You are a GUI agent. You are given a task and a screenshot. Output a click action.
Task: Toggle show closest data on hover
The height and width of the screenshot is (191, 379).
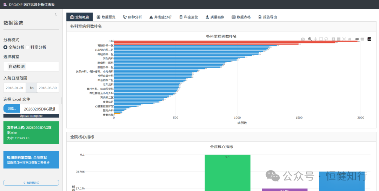pos(357,39)
